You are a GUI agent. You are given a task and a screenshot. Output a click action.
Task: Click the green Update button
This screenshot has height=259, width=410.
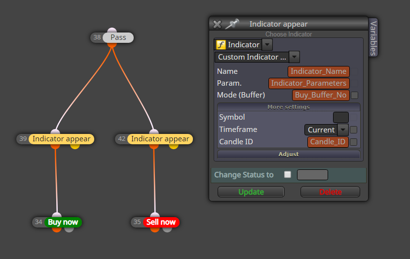click(x=251, y=192)
